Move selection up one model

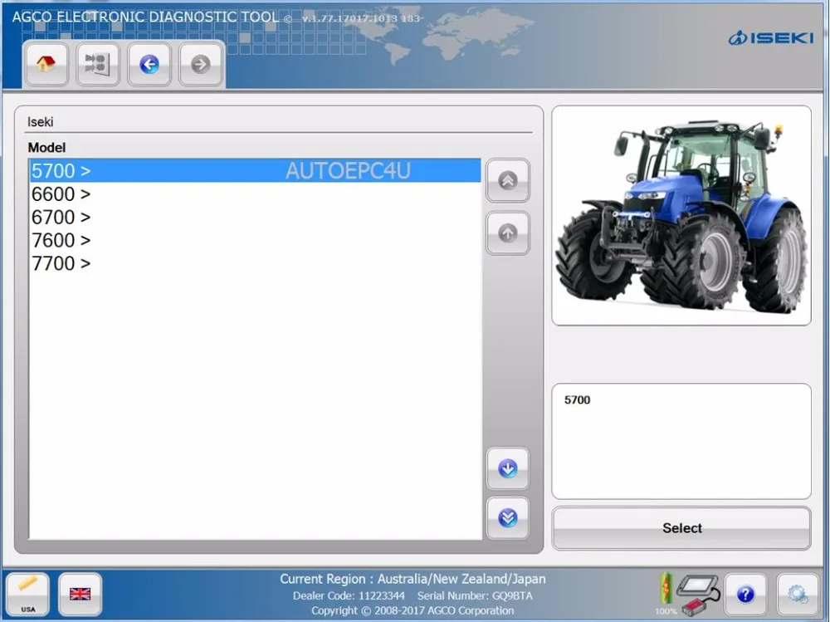pyautogui.click(x=508, y=233)
